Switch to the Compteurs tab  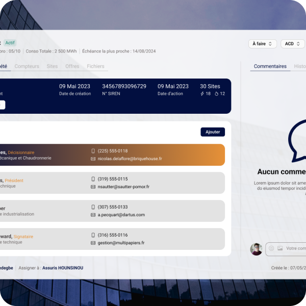(27, 66)
